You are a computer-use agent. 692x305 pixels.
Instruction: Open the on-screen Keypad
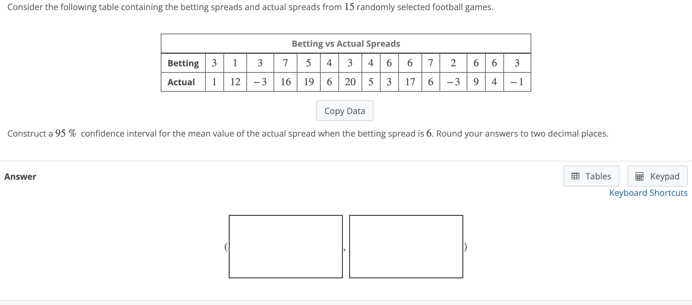click(657, 176)
